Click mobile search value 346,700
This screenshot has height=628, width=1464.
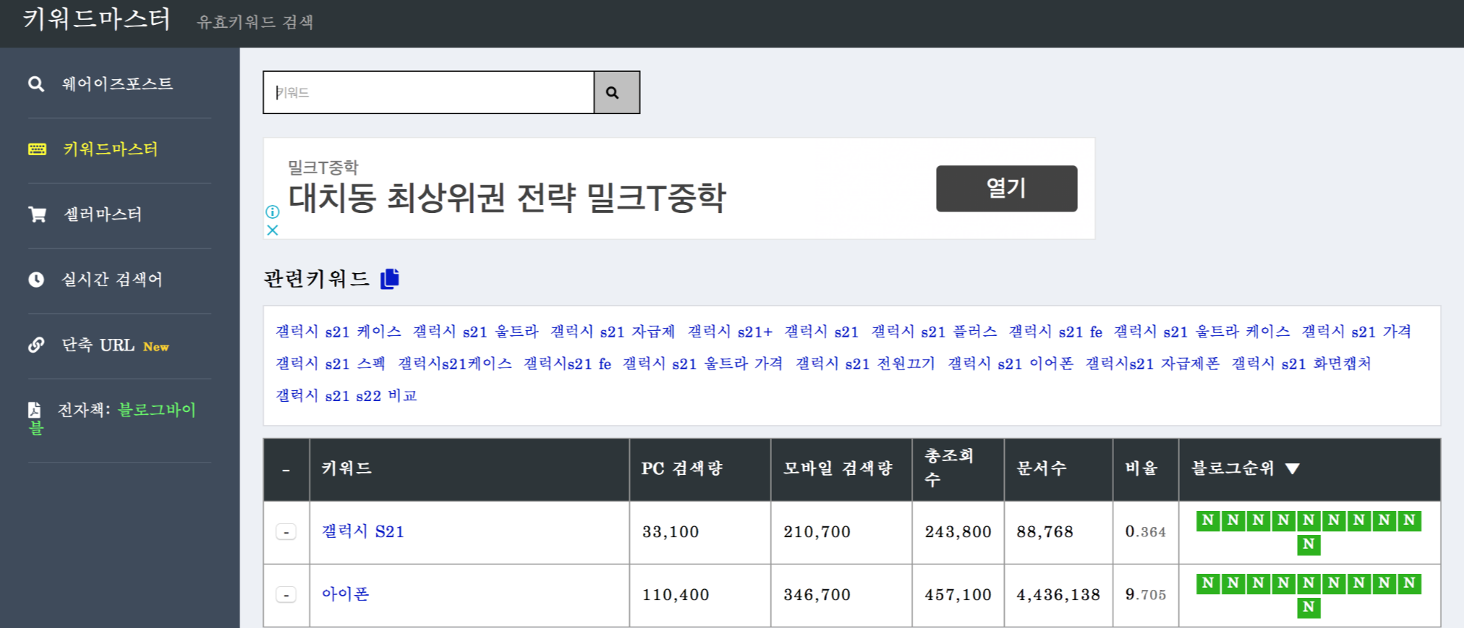click(x=817, y=595)
